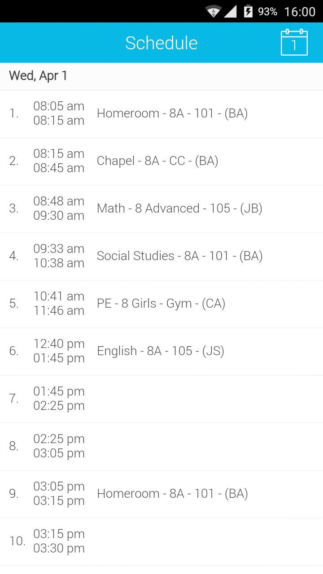Open first Homeroom 8A period at 08:05 am
The width and height of the screenshot is (323, 574).
tap(172, 113)
